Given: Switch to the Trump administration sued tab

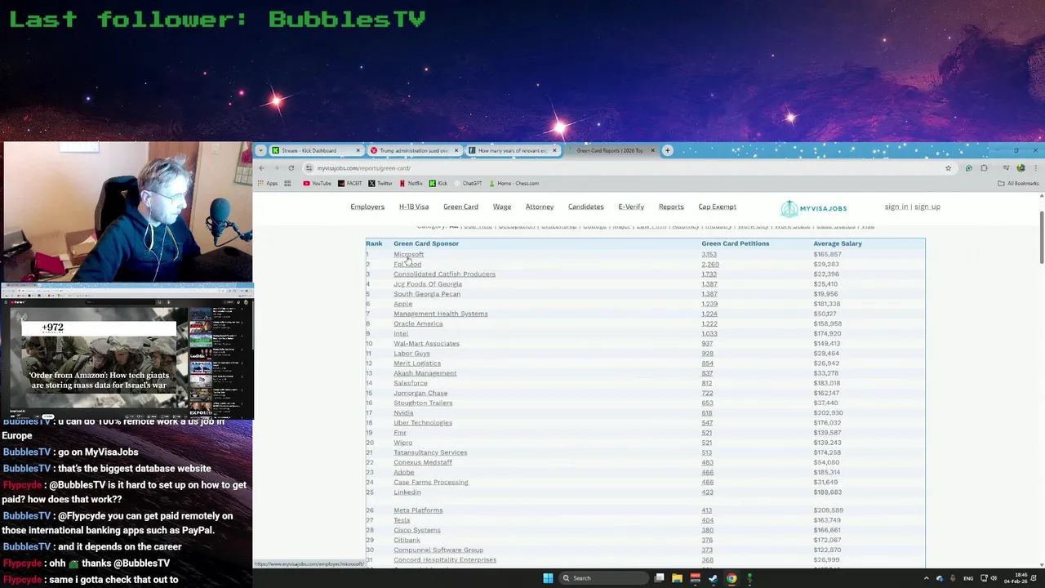Looking at the screenshot, I should pyautogui.click(x=414, y=150).
